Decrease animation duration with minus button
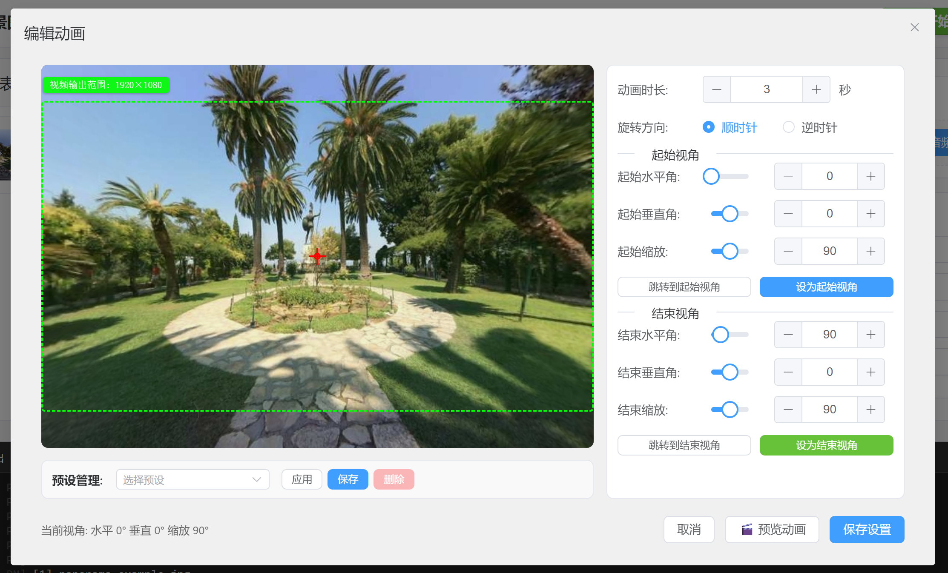This screenshot has height=573, width=948. click(x=717, y=89)
